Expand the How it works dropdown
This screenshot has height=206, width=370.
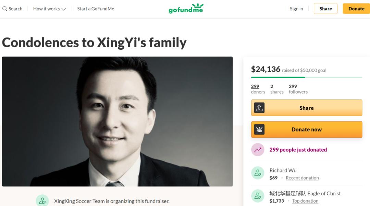click(x=49, y=9)
